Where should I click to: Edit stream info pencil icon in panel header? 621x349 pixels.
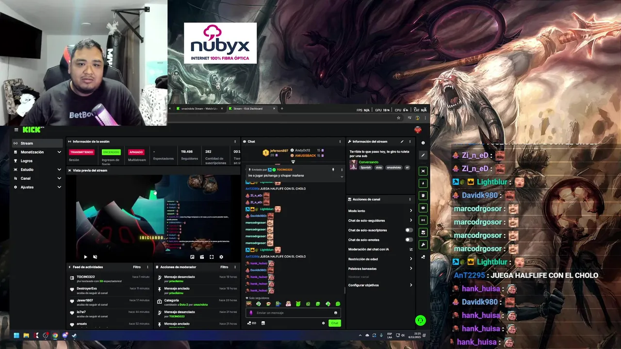402,142
